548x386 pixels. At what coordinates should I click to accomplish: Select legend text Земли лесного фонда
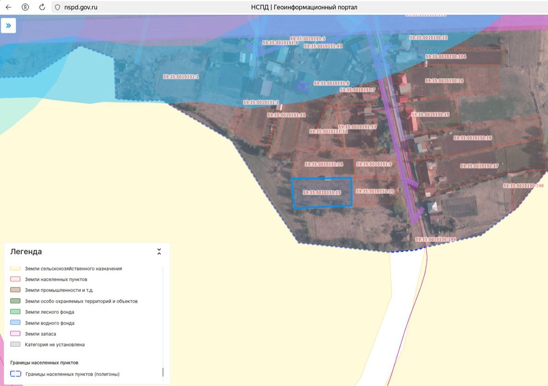click(49, 312)
